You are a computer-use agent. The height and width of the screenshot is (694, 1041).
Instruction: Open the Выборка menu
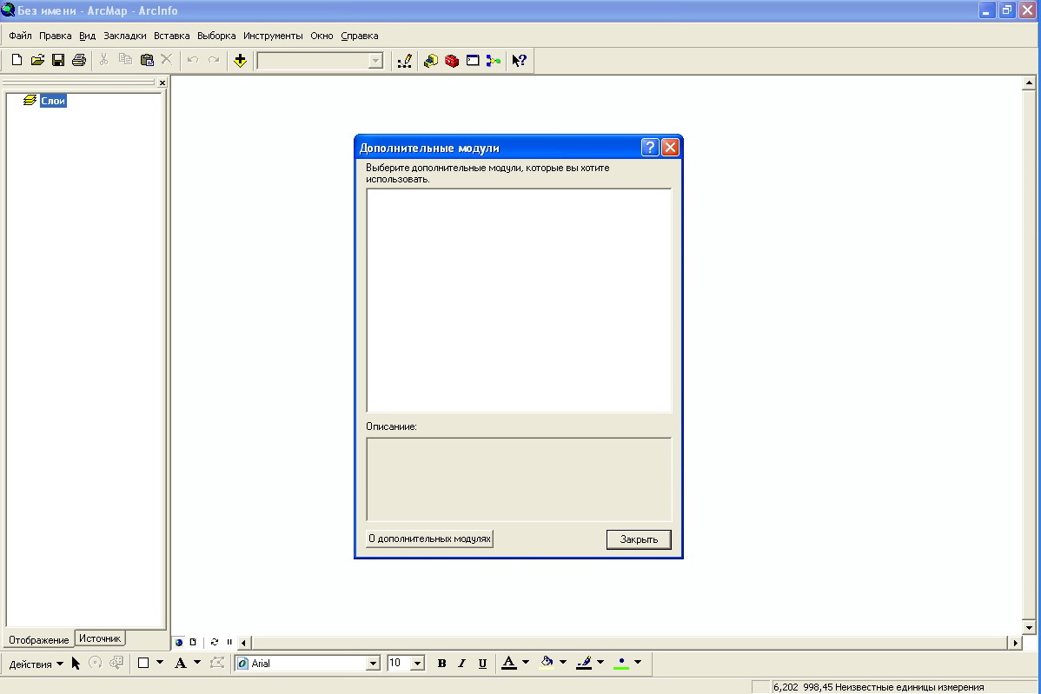[x=216, y=36]
